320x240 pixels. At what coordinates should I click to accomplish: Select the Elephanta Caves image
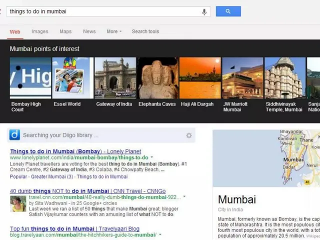(x=157, y=78)
